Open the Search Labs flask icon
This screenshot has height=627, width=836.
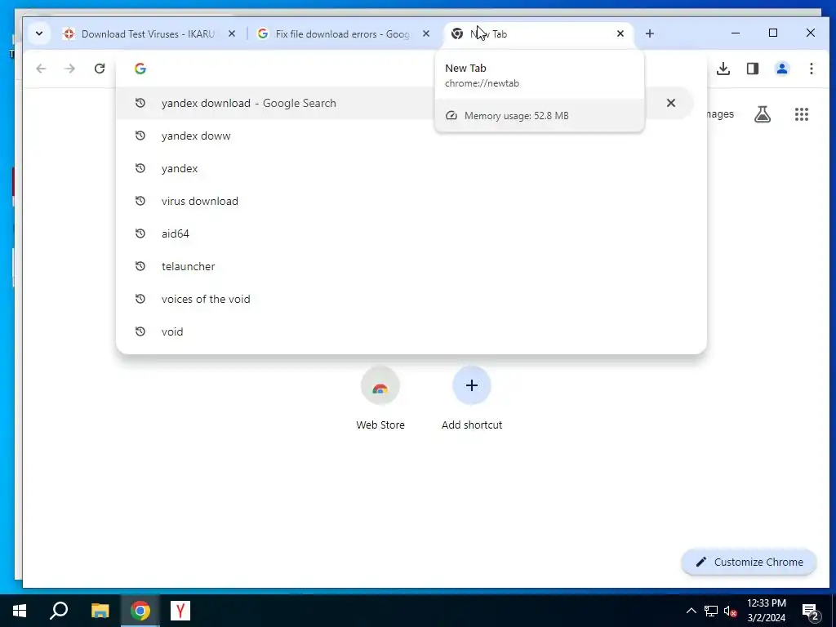[x=763, y=114]
